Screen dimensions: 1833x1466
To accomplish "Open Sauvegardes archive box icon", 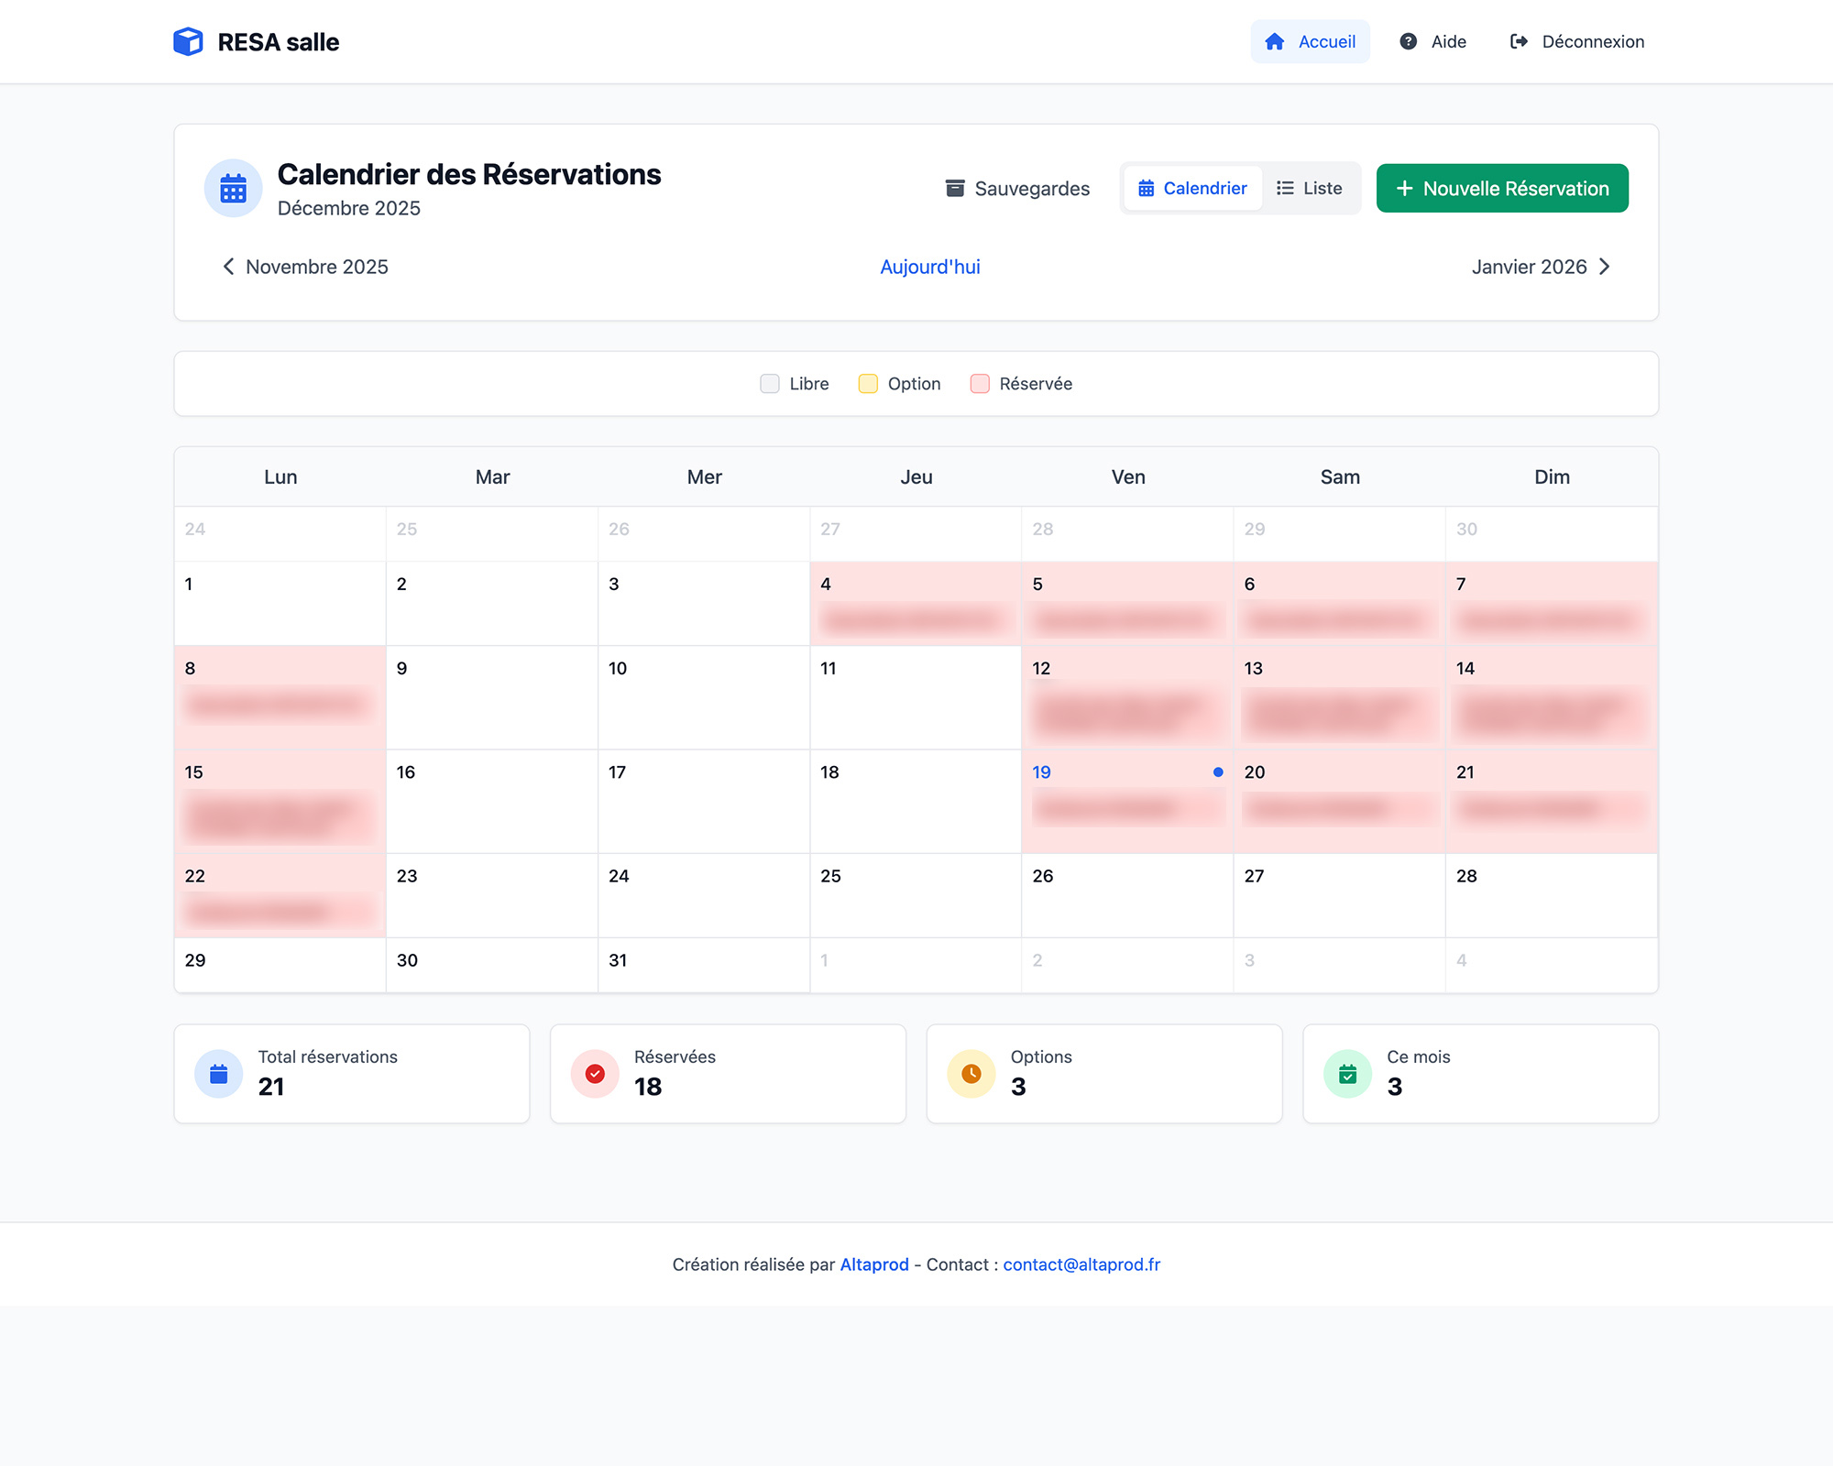I will (954, 188).
